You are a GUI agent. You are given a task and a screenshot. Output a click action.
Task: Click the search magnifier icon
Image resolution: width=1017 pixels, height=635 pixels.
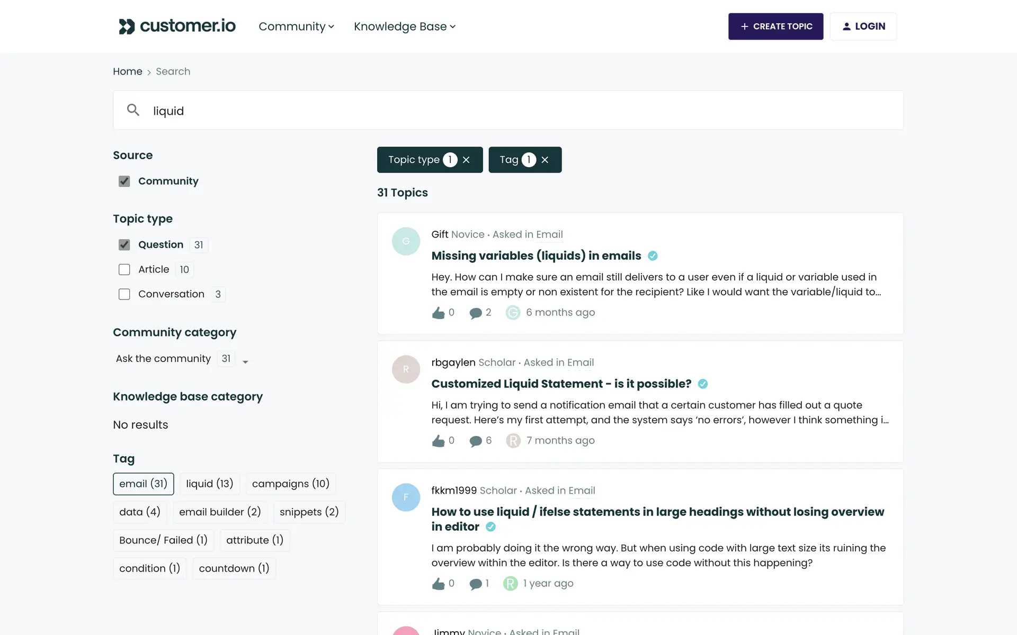(133, 110)
